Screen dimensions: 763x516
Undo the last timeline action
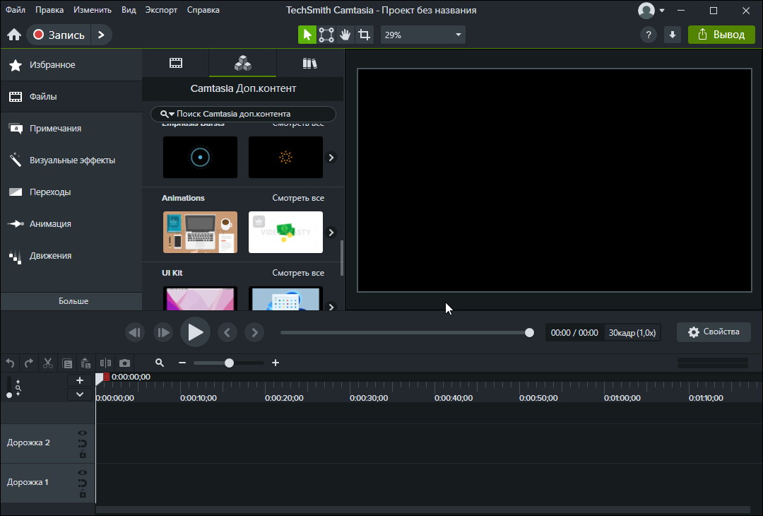point(10,363)
